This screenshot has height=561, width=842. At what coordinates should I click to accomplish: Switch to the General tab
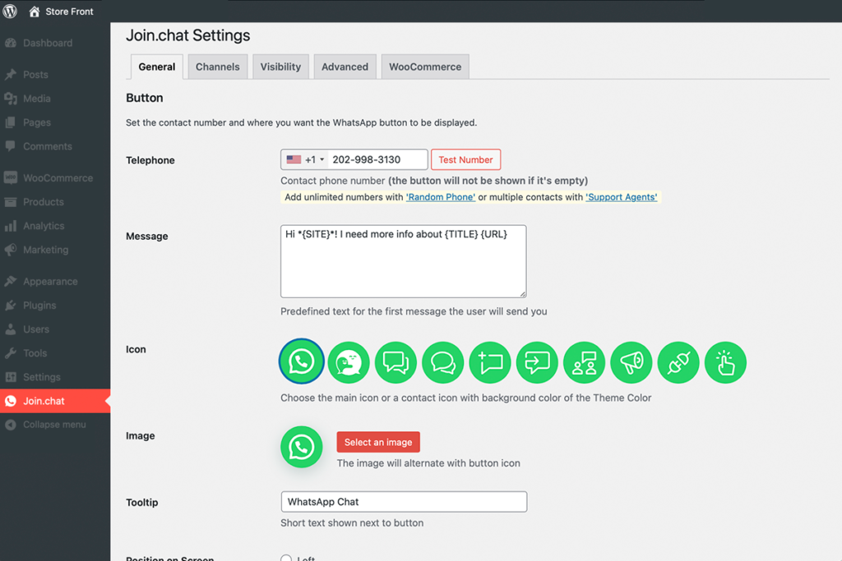[x=157, y=67]
